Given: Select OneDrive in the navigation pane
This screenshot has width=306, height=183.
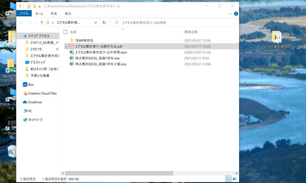Looking at the screenshot, I should pos(34,102).
